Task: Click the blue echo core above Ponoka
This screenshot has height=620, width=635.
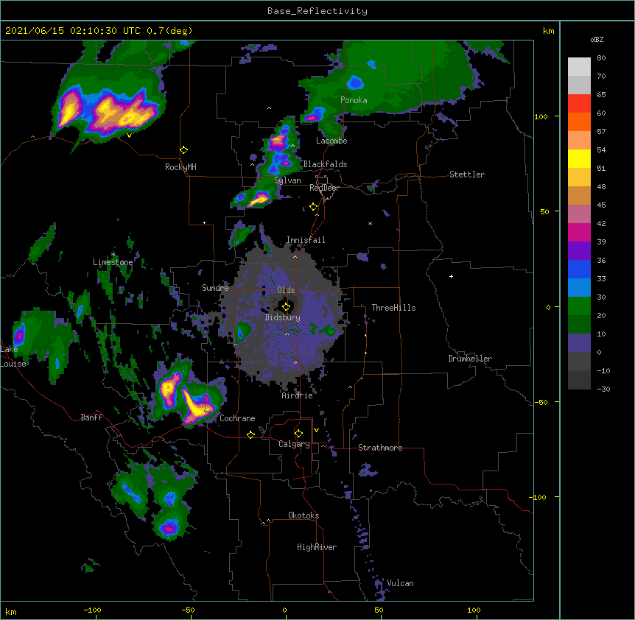Action: point(355,82)
